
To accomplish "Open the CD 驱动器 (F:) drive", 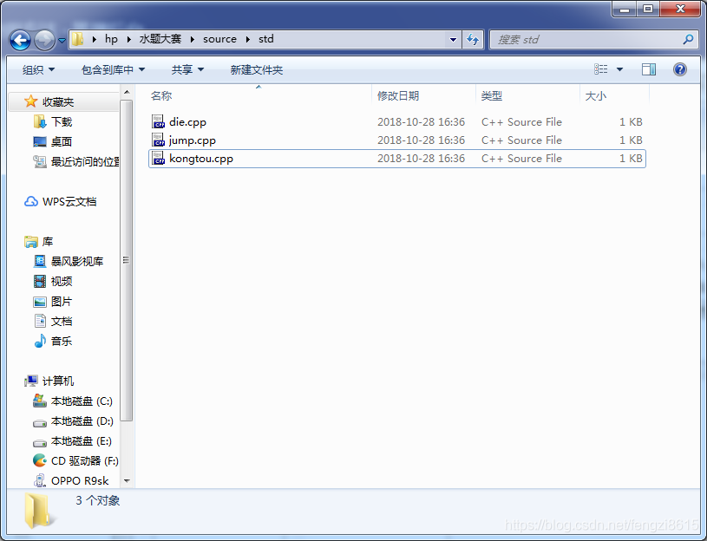I will click(84, 461).
